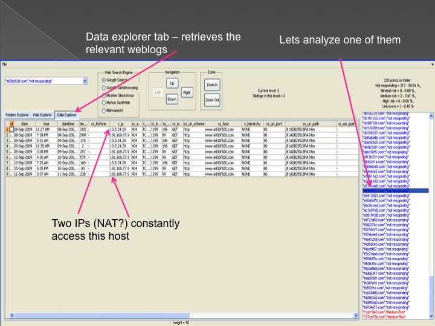Select the table row with time 3:37 AM

pyautogui.click(x=182, y=174)
